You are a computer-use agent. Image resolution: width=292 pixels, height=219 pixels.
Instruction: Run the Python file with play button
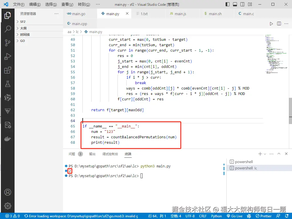[271, 24]
